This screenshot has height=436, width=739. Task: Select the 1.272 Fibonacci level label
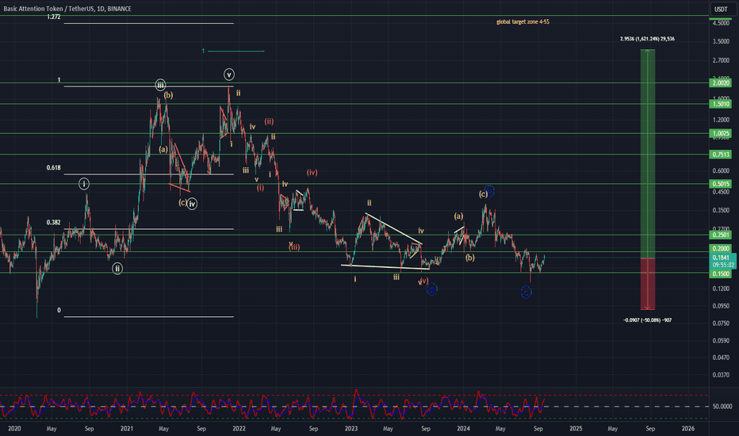(54, 17)
